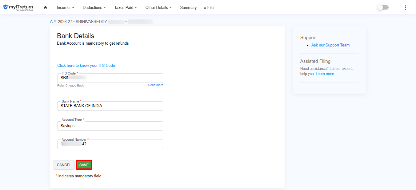Viewport: 416px width, 190px height.
Task: Click the Bank Name field
Action: [110, 106]
